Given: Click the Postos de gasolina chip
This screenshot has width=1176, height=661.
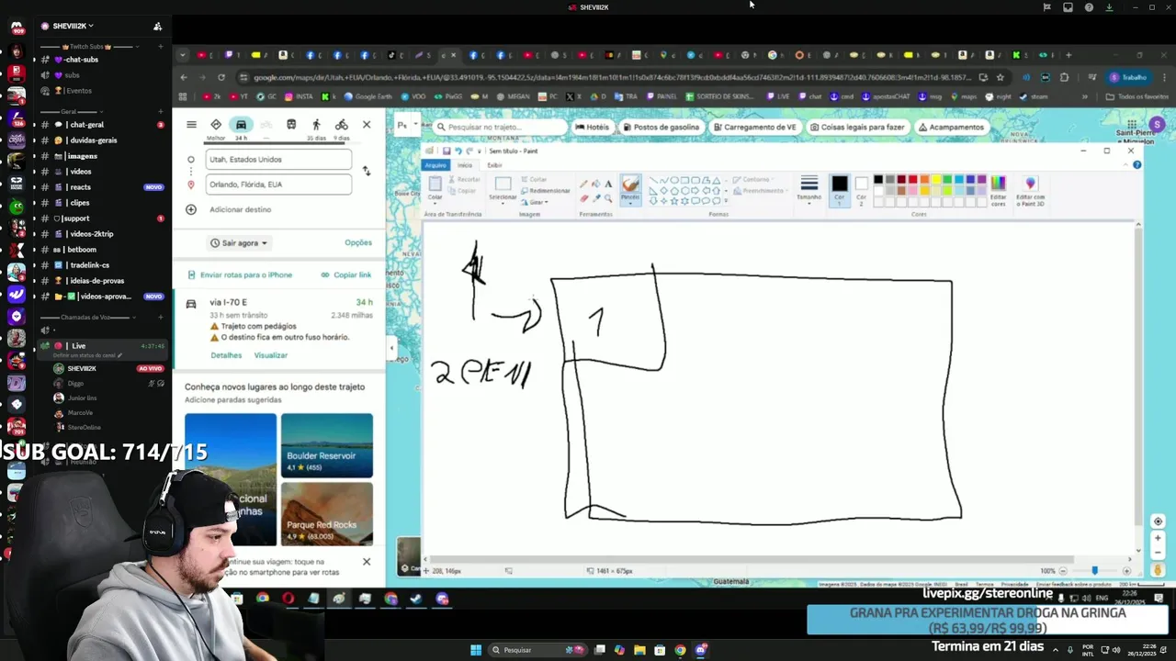Looking at the screenshot, I should 660,127.
